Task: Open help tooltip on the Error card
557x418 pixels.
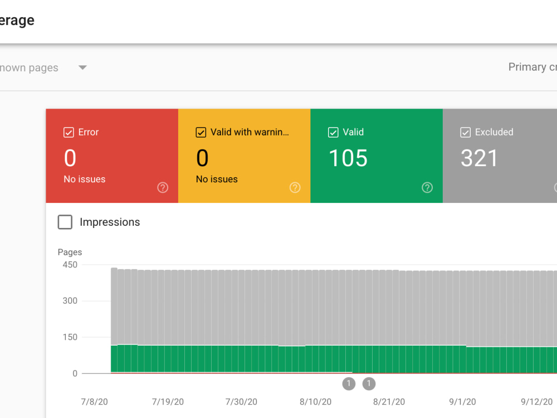Action: click(163, 188)
